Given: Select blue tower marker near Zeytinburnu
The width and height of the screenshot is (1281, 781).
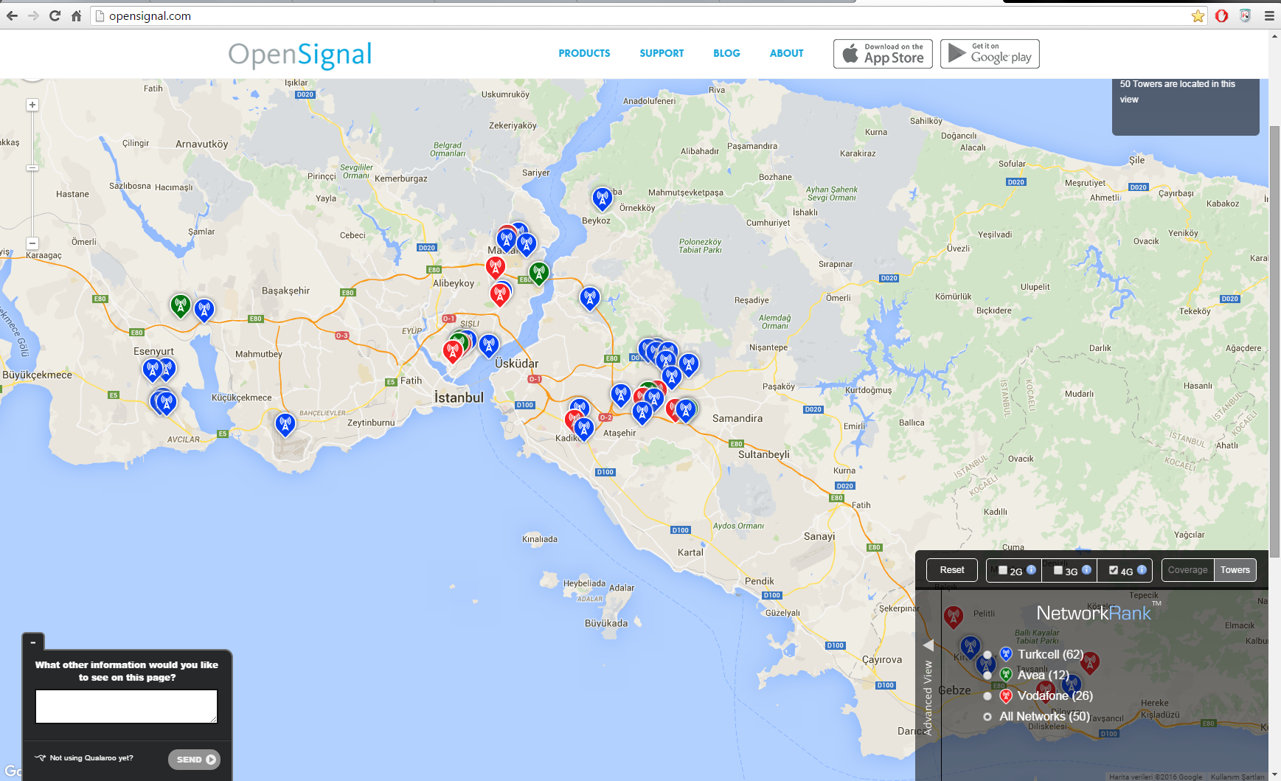Looking at the screenshot, I should click(x=285, y=425).
